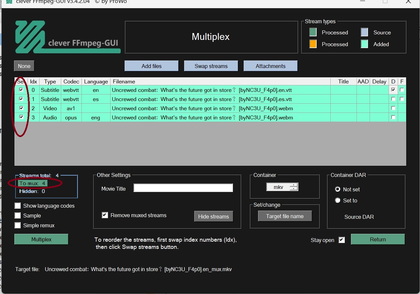
Task: Click the Return button
Action: click(x=378, y=239)
